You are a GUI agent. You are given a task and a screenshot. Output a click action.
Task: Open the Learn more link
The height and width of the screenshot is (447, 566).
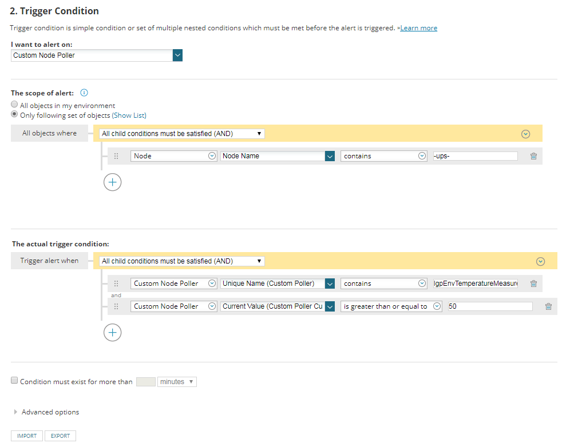(x=418, y=28)
